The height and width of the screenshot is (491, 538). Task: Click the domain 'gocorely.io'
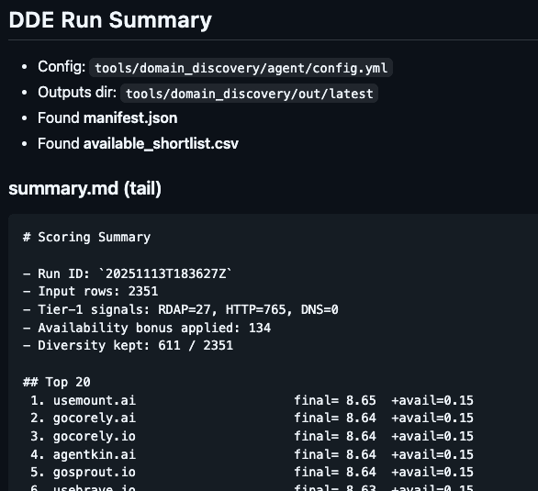tap(95, 437)
